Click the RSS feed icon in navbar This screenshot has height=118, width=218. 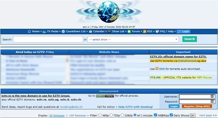(145, 32)
